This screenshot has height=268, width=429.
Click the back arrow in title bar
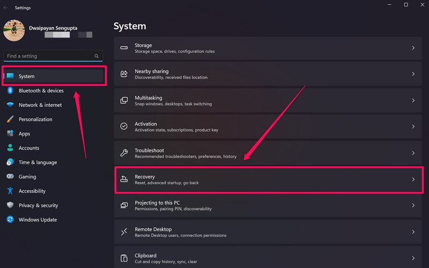6,8
